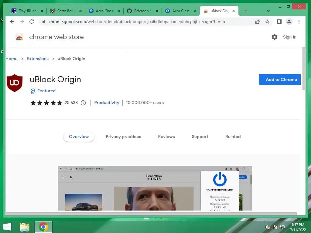
Task: Open the Chrome profile avatar menu
Action: pos(289,22)
